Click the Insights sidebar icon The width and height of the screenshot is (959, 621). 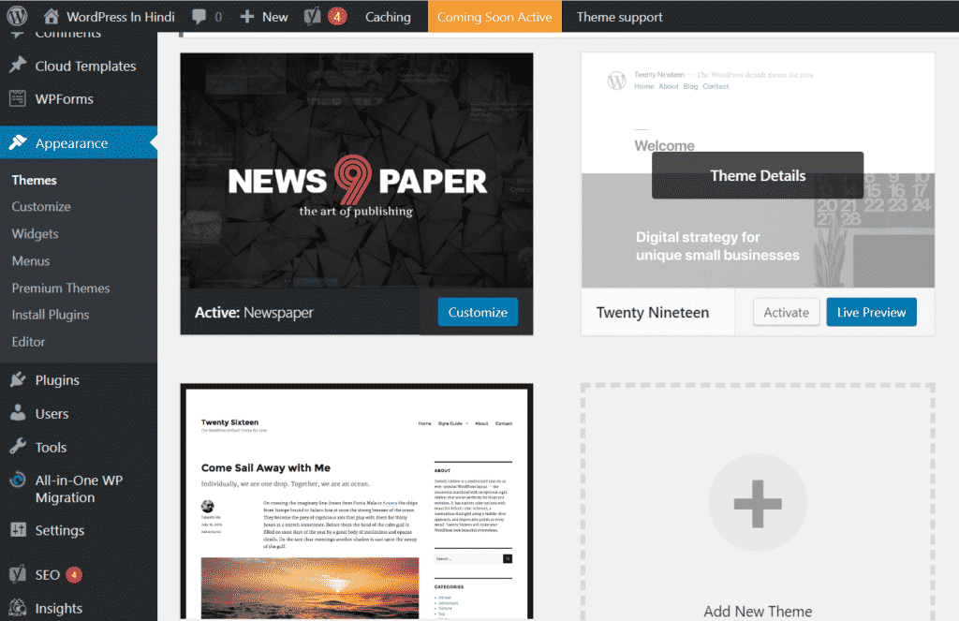coord(19,608)
